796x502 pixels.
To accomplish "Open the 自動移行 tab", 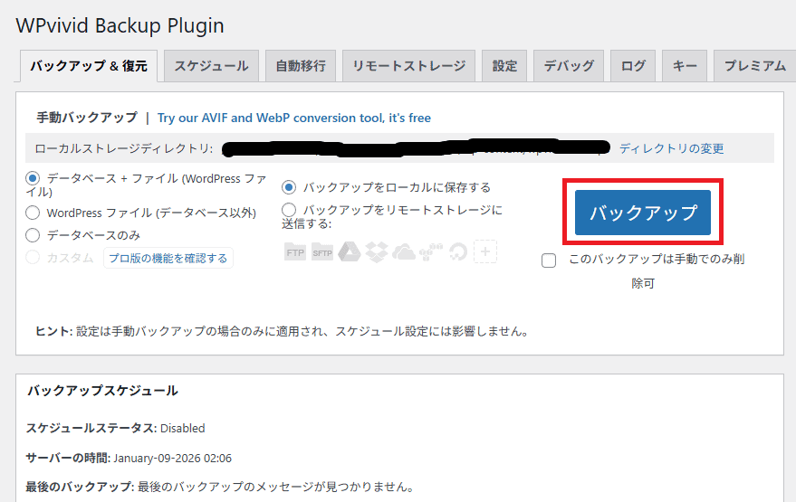I will pos(301,66).
